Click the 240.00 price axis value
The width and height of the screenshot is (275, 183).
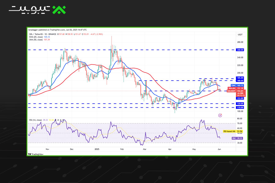pyautogui.click(x=240, y=57)
